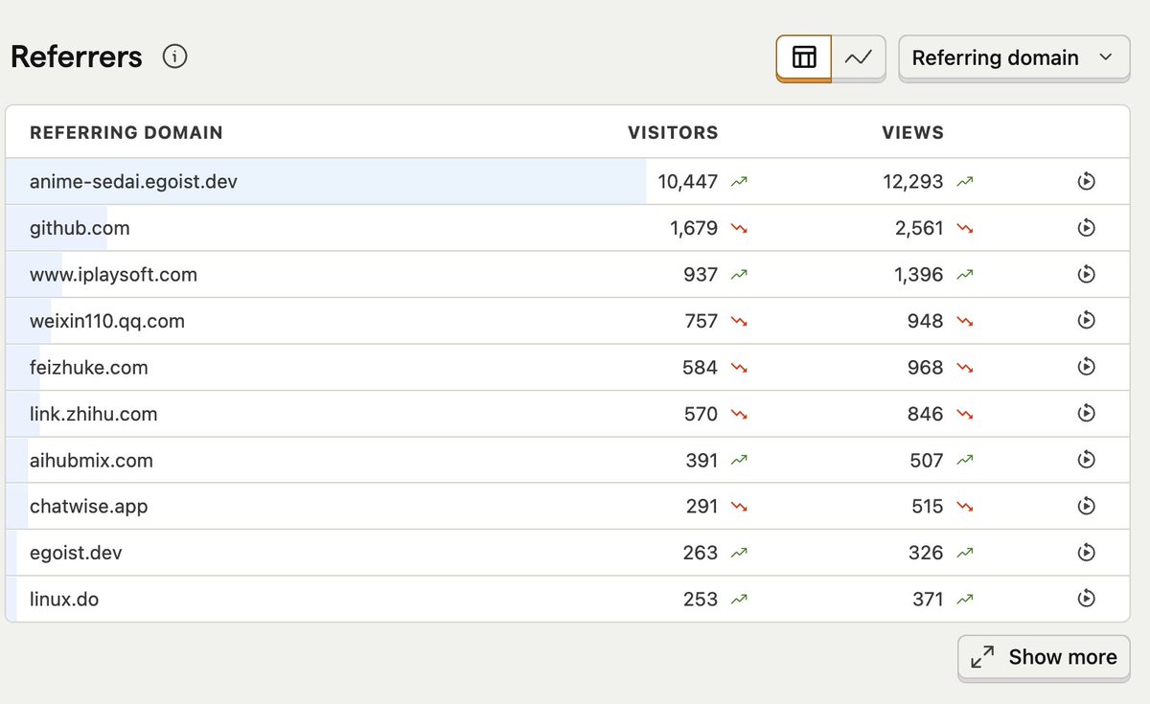This screenshot has width=1150, height=704.
Task: Expand the table with Show more
Action: pos(1044,657)
